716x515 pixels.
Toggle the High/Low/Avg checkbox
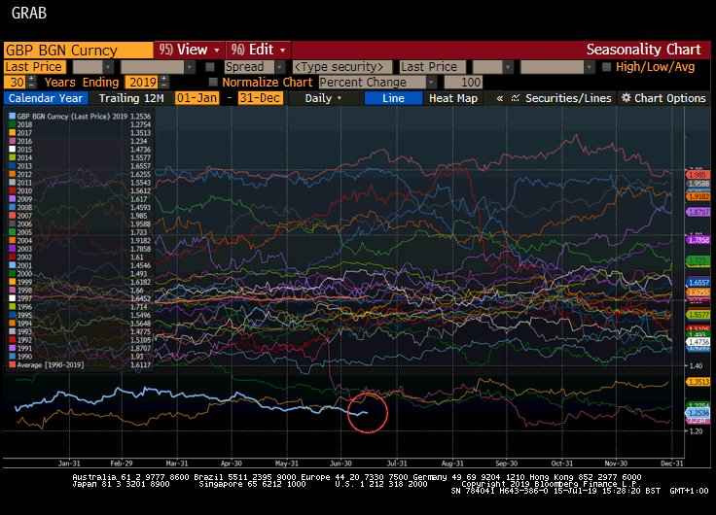[607, 67]
